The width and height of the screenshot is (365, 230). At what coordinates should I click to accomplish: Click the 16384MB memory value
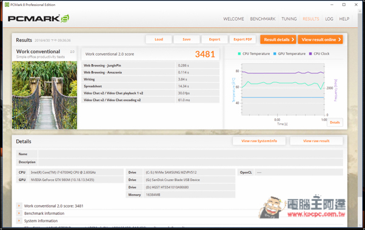point(189,195)
